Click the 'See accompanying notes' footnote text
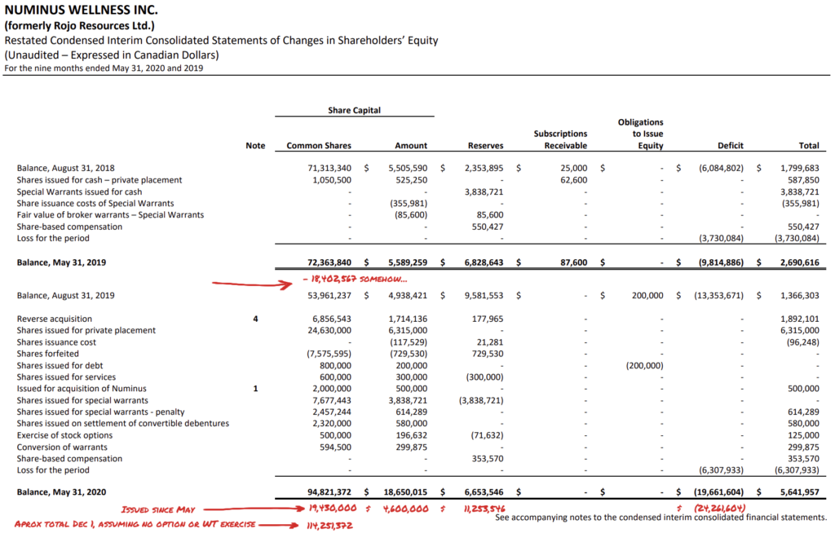The height and width of the screenshot is (533, 835). pos(660,518)
